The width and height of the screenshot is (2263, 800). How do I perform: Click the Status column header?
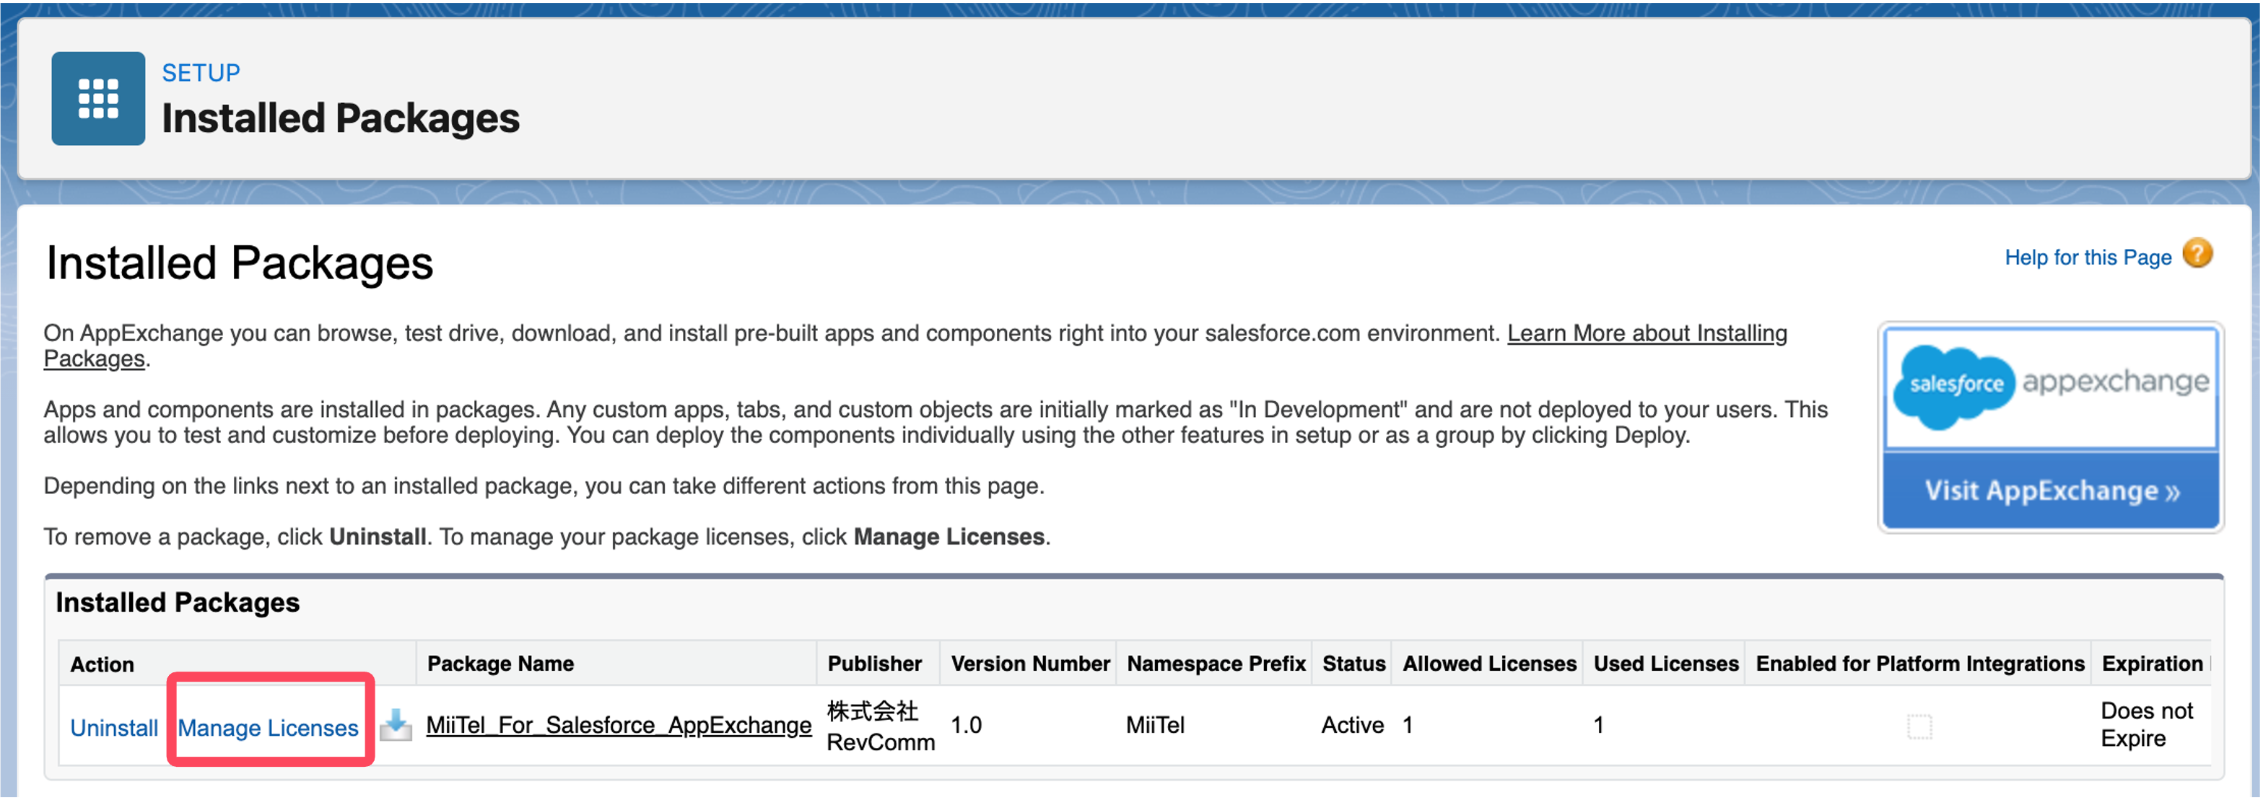(1353, 664)
